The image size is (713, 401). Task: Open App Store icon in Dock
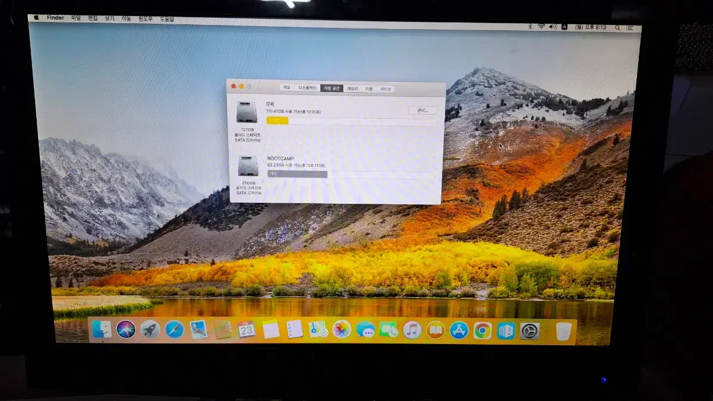click(459, 330)
